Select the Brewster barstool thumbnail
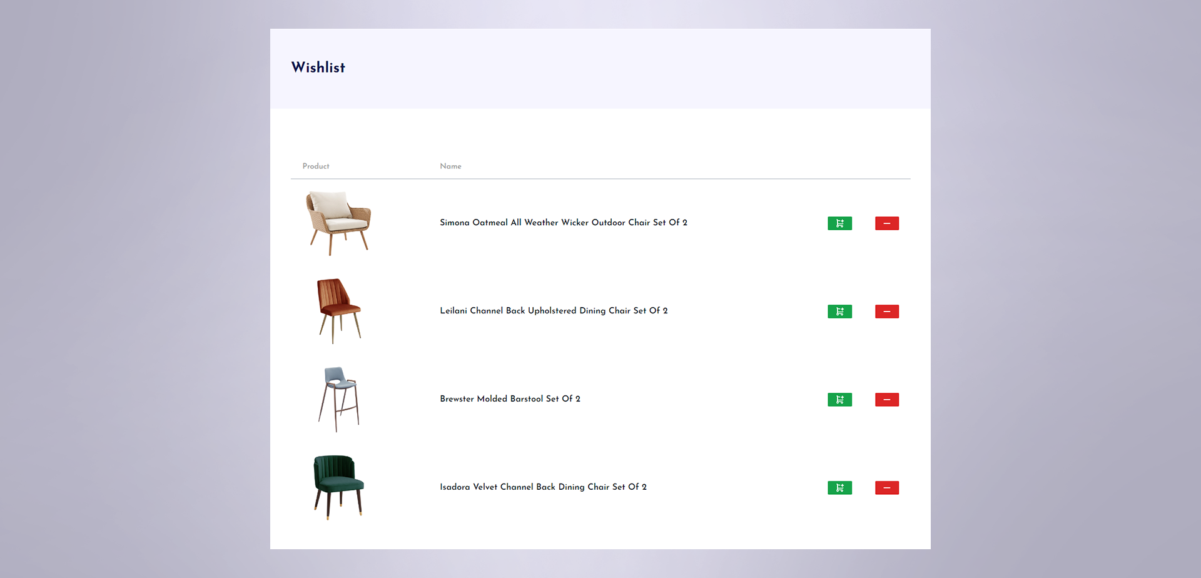The width and height of the screenshot is (1201, 578). [x=340, y=398]
